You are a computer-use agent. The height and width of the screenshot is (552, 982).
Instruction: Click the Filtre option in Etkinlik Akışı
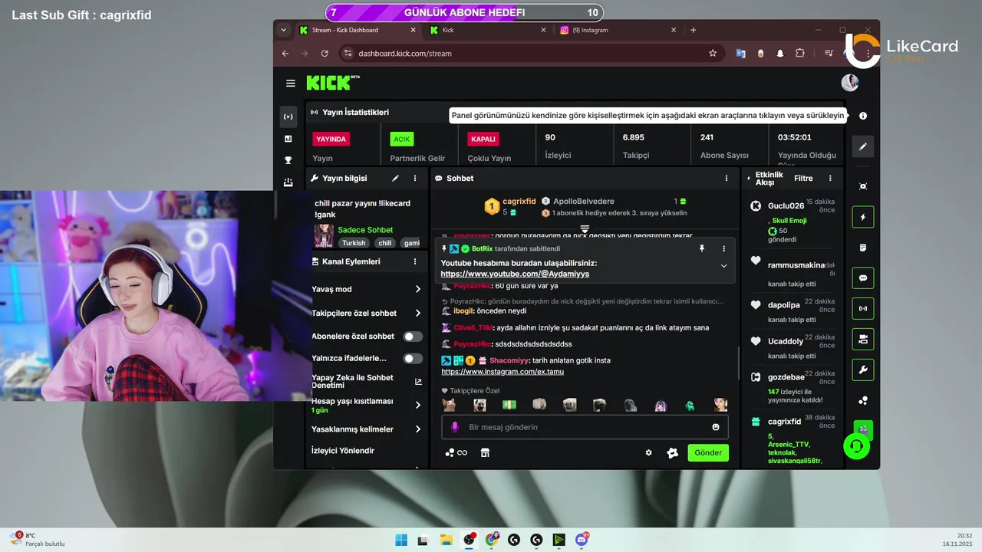coord(803,178)
